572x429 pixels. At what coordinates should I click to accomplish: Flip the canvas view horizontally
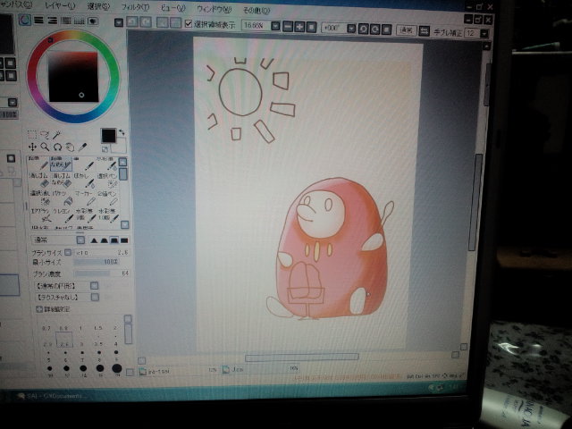424,31
